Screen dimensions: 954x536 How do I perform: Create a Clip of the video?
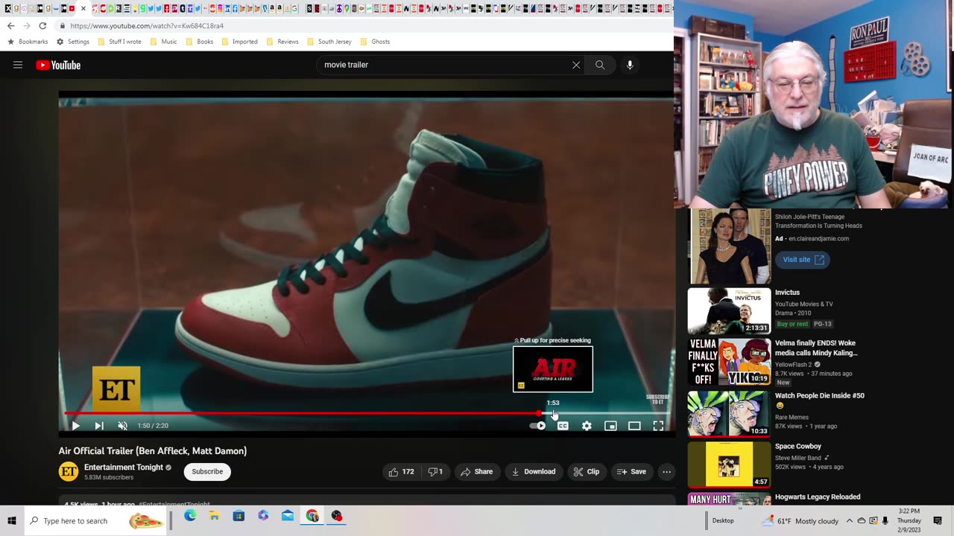[x=587, y=471]
